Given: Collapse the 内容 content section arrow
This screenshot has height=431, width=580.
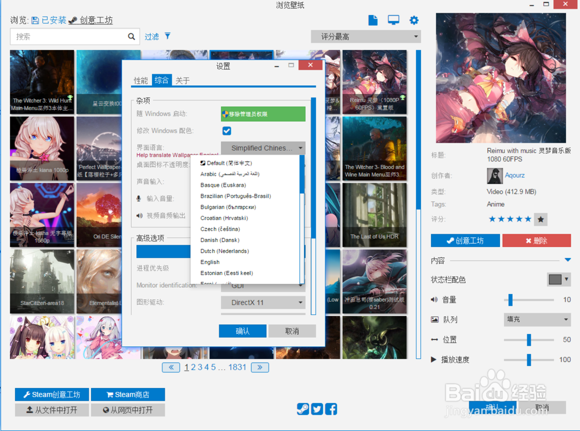Looking at the screenshot, I should 567,260.
